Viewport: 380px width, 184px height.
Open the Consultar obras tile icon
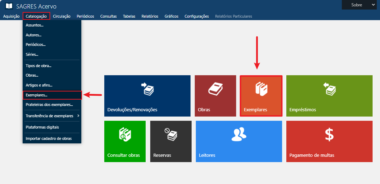pos(125,135)
